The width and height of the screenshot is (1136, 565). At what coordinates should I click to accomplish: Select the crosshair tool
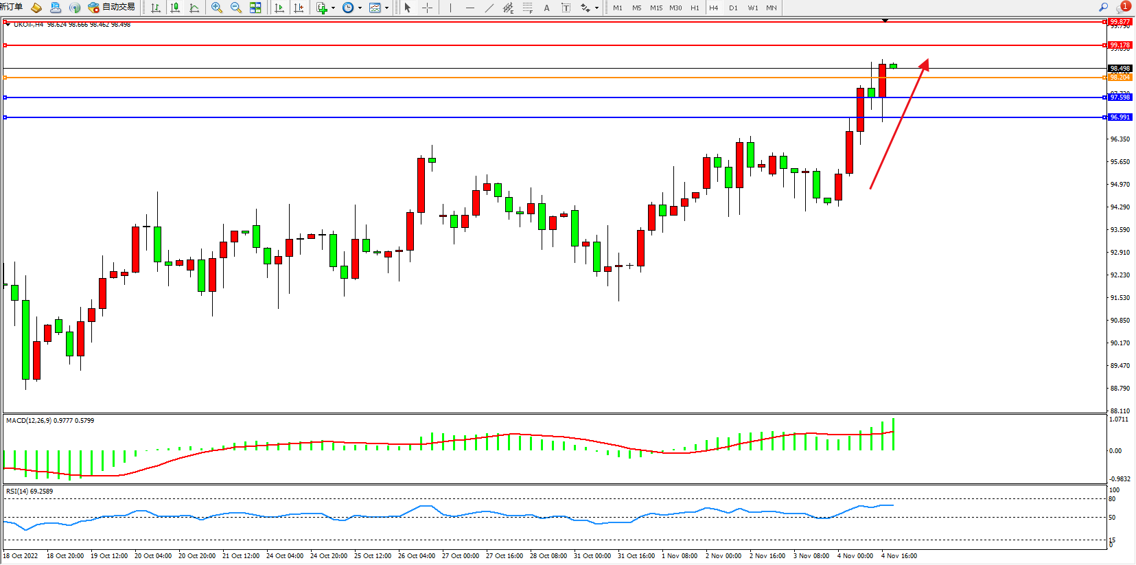(427, 8)
